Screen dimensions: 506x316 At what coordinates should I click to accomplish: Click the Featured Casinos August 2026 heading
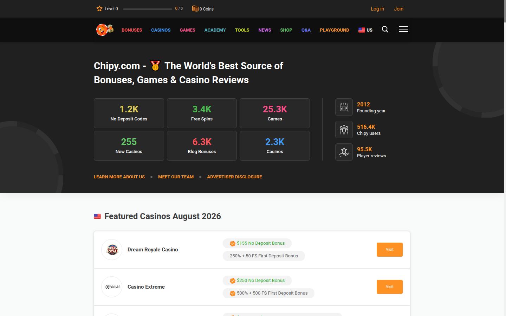pyautogui.click(x=163, y=216)
